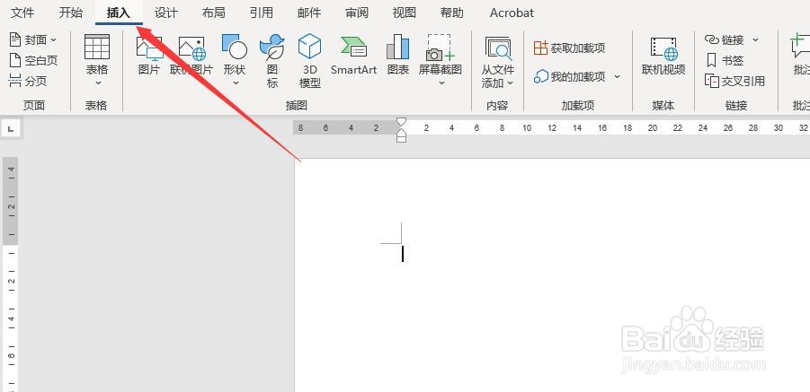Expand the 我的加载项 dropdown arrow

coord(617,77)
